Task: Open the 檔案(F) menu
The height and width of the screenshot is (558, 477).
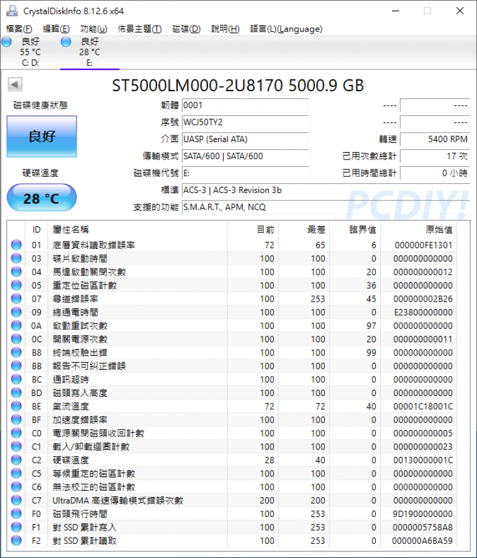Action: (x=19, y=29)
